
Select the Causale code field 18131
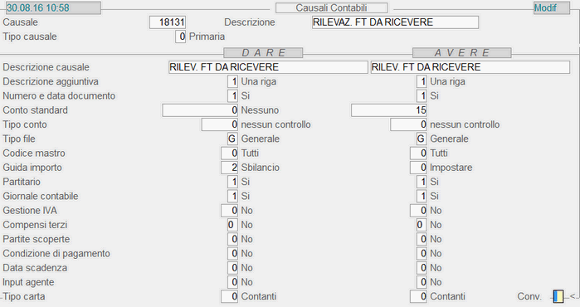click(x=168, y=22)
